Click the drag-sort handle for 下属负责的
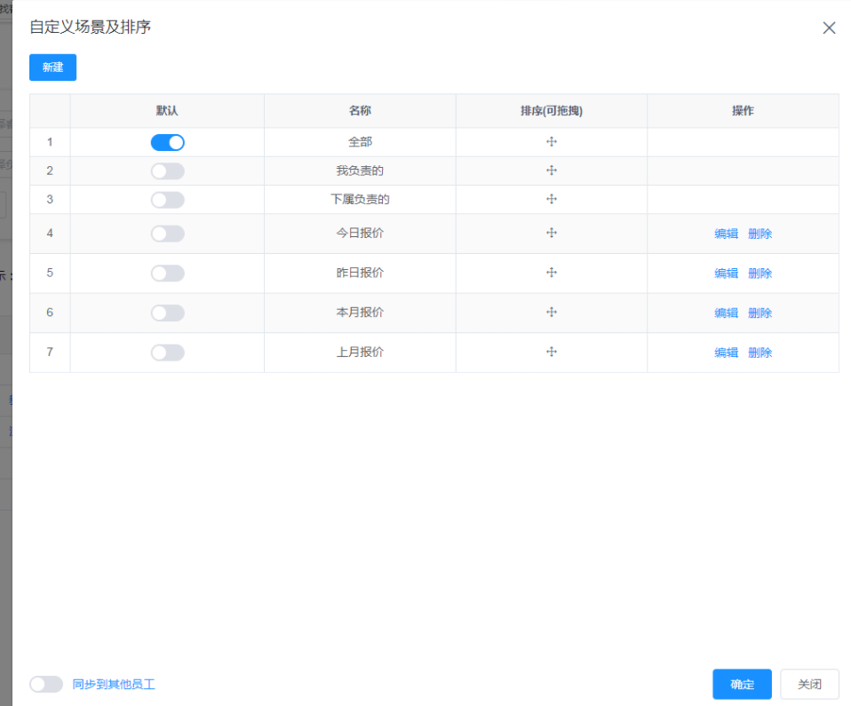Screen dimensions: 851x706 pyautogui.click(x=552, y=199)
